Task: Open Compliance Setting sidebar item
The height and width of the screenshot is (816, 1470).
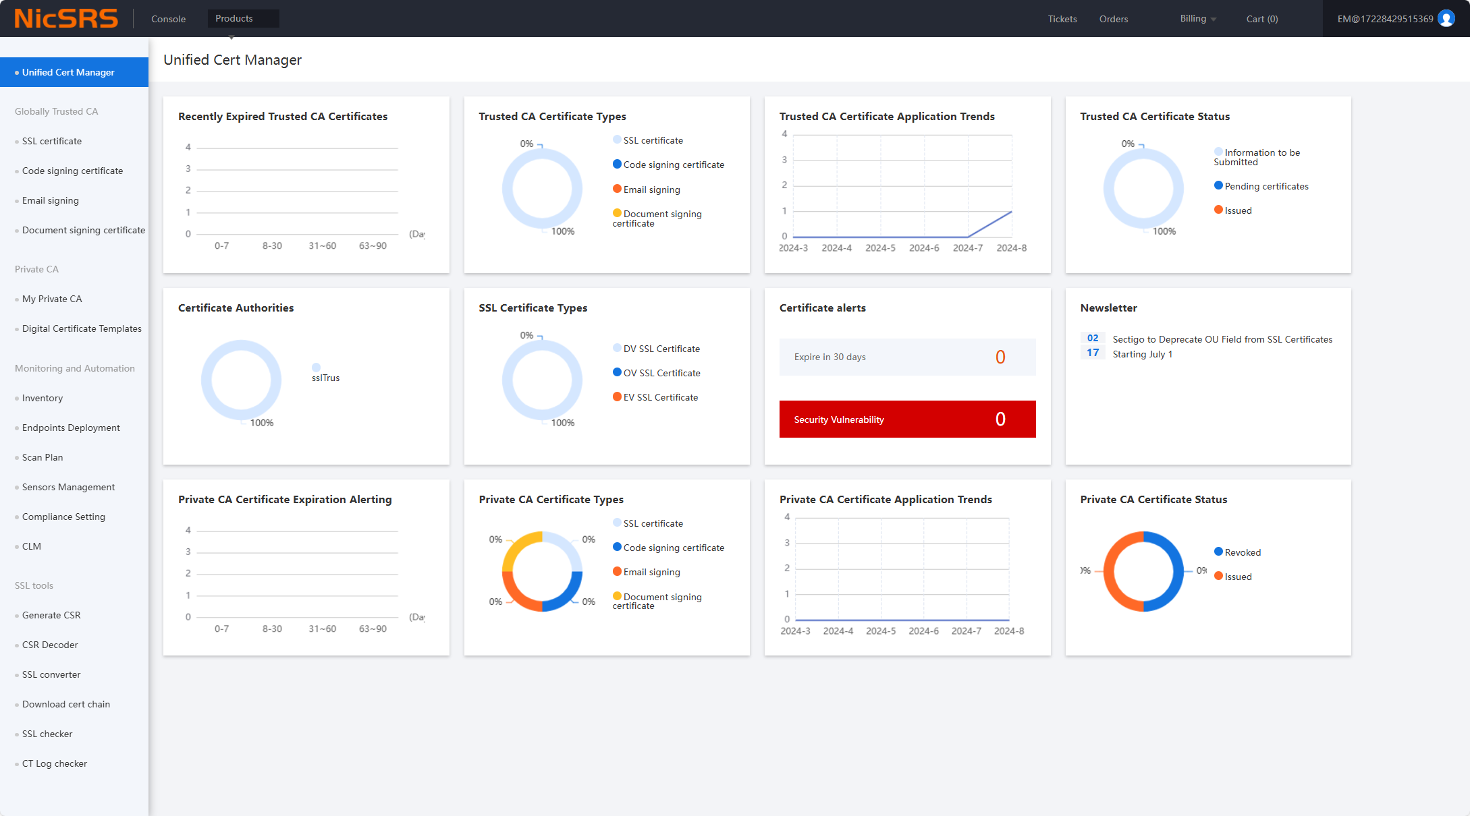Action: click(x=63, y=517)
